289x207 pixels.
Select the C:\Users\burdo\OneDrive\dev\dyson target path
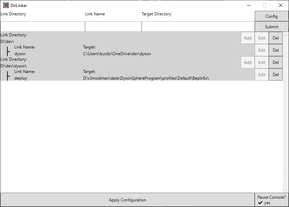click(117, 54)
